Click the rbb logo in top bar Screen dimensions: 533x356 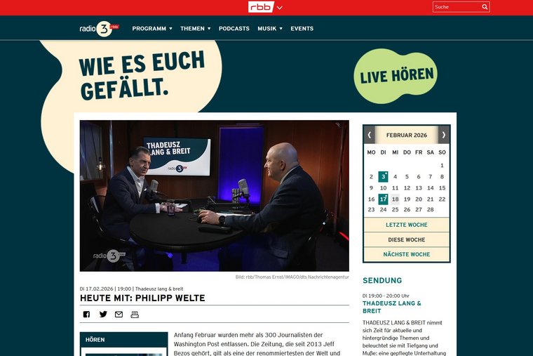click(261, 7)
